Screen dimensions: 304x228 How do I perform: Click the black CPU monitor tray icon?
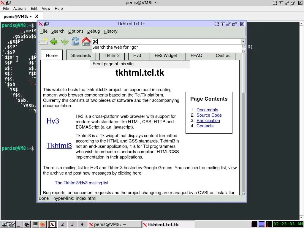point(254,224)
